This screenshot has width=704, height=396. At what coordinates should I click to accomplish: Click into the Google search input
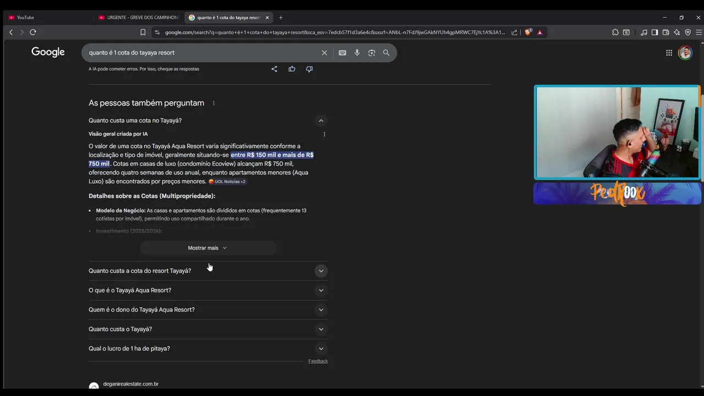204,53
